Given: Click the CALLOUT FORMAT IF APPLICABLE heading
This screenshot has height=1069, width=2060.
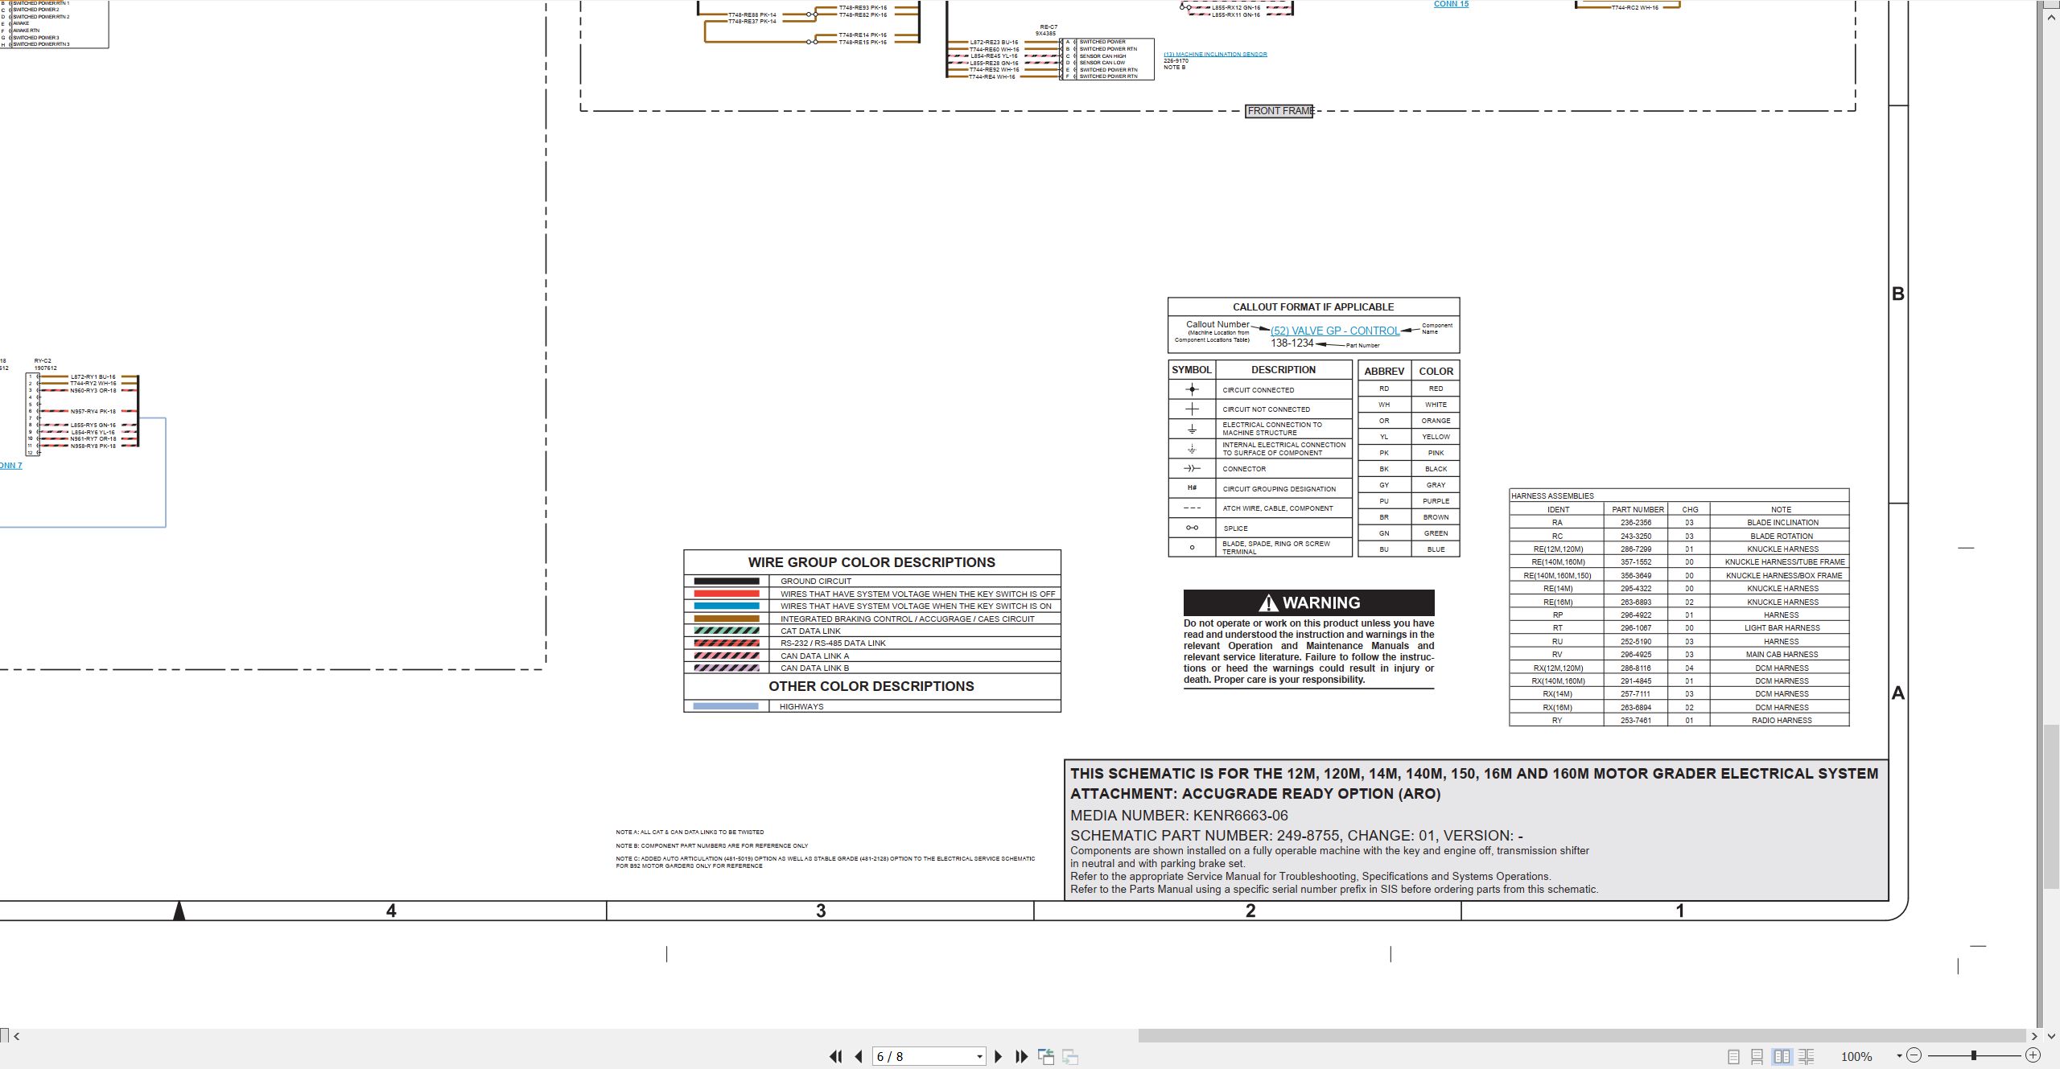Looking at the screenshot, I should click(x=1313, y=306).
